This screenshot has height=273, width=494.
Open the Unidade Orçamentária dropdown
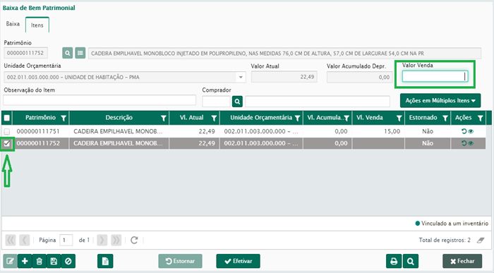(x=241, y=77)
